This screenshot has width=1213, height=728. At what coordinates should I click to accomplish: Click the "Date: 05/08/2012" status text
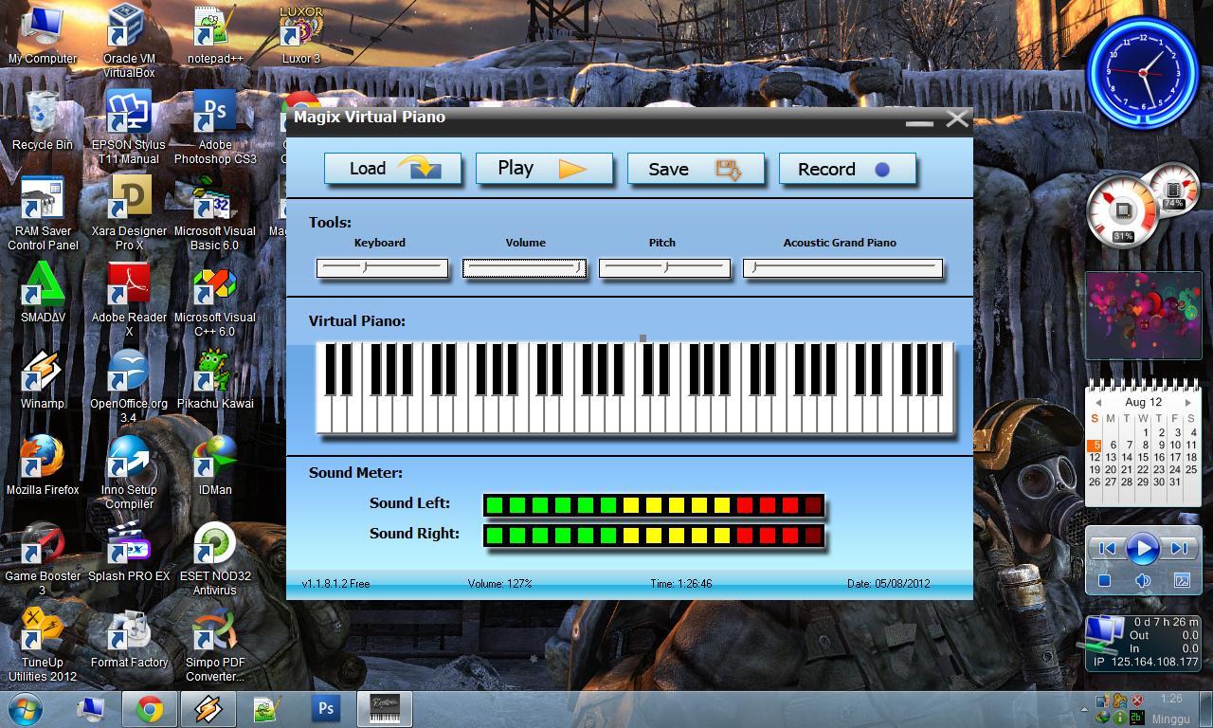[889, 584]
